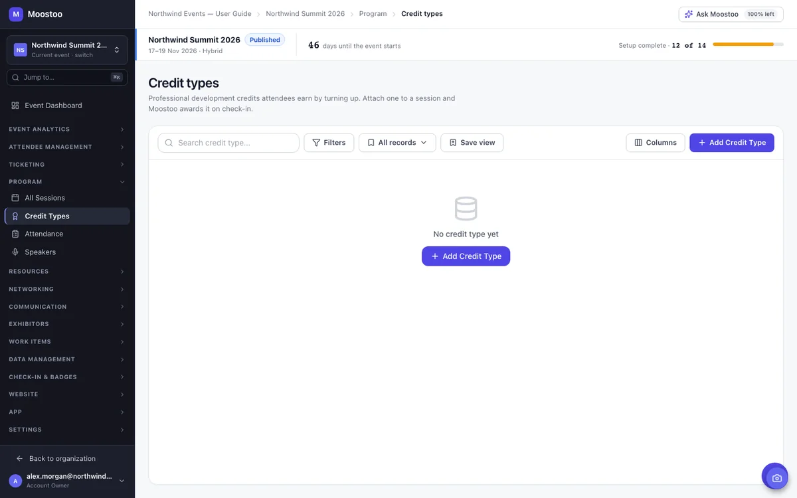Click the No credit type yet text
This screenshot has width=797, height=498.
466,234
